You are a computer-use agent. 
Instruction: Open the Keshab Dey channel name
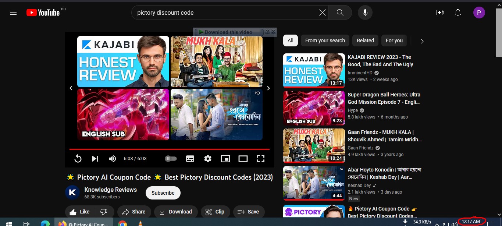pyautogui.click(x=359, y=186)
